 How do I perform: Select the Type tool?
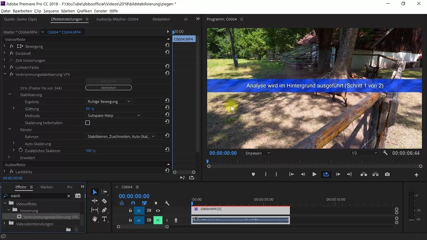click(x=104, y=219)
